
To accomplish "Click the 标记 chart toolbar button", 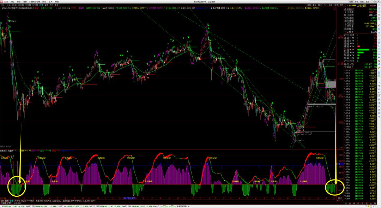I will [x=331, y=5].
